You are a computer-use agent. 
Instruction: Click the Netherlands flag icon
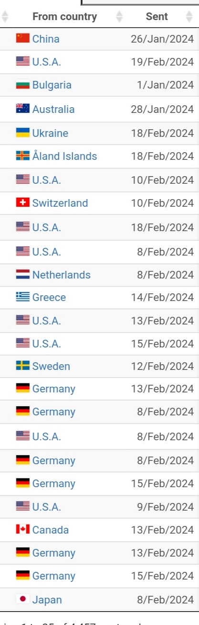point(22,275)
